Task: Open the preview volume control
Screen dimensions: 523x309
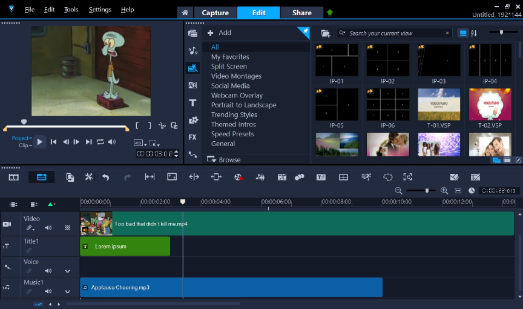Action: tap(112, 142)
